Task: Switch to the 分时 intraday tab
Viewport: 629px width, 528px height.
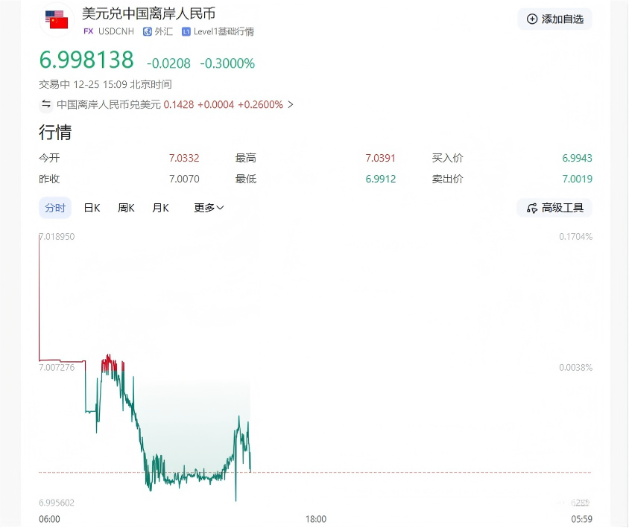Action: click(x=55, y=208)
